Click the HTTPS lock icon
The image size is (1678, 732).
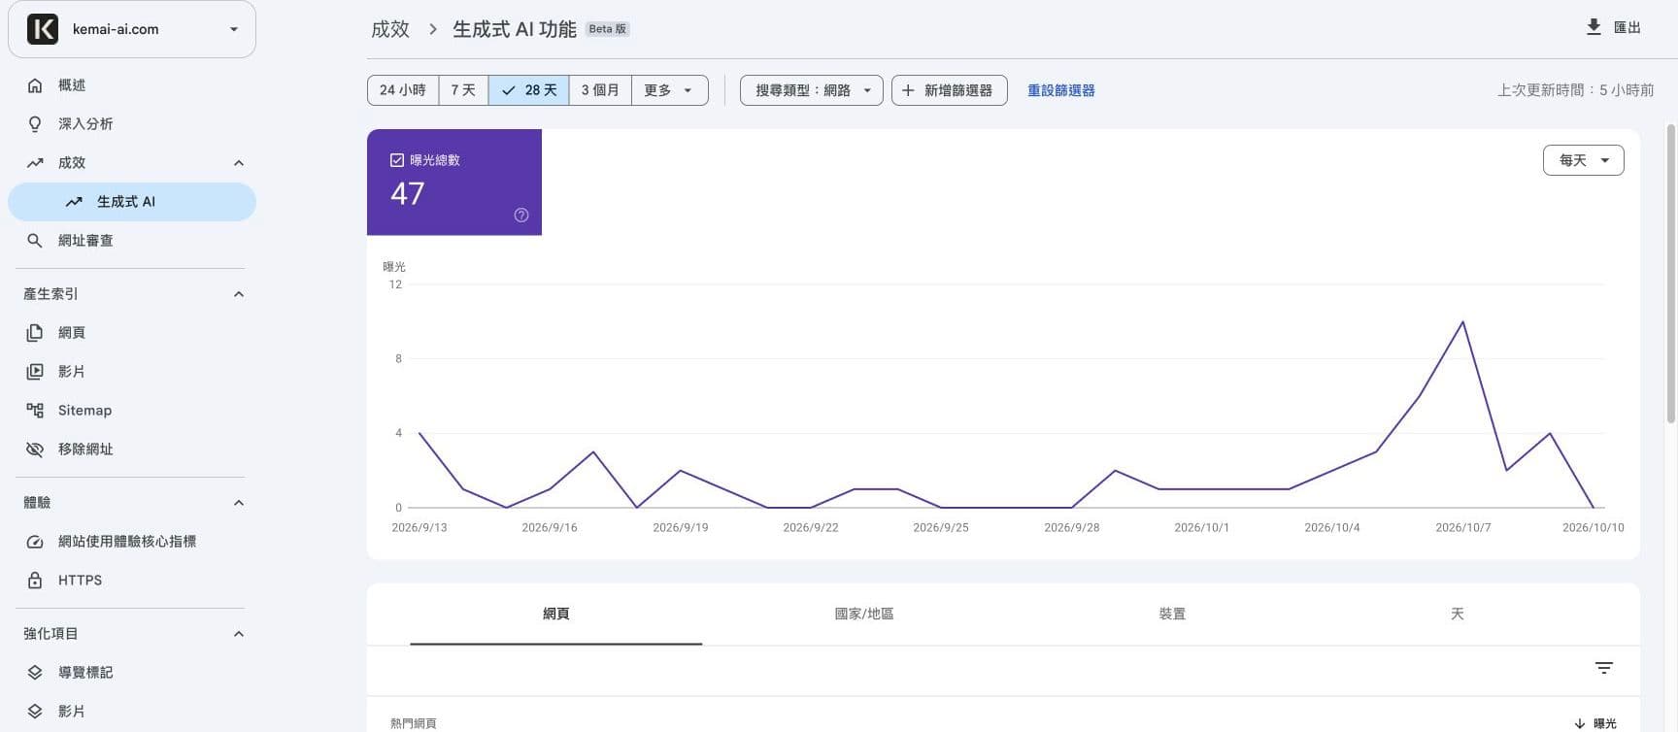pyautogui.click(x=35, y=581)
